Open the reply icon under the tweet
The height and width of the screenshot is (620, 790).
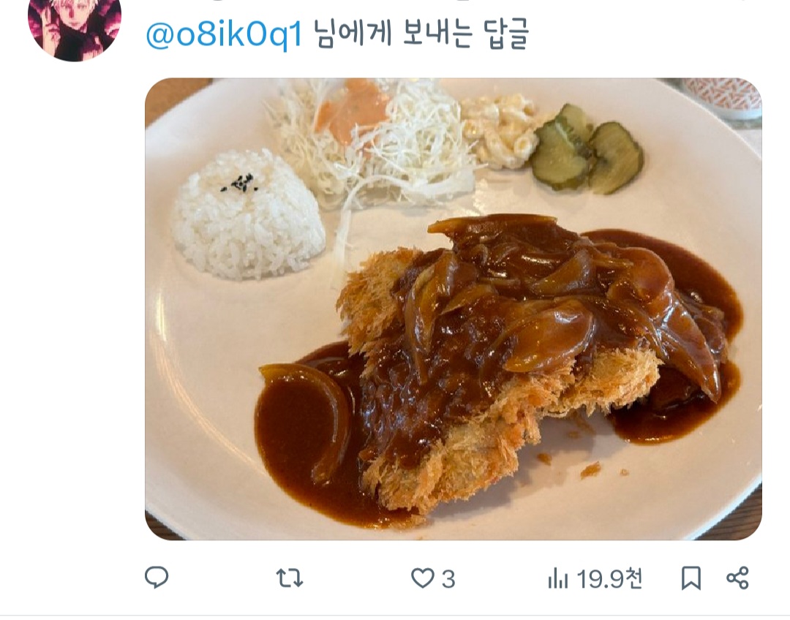(x=157, y=578)
